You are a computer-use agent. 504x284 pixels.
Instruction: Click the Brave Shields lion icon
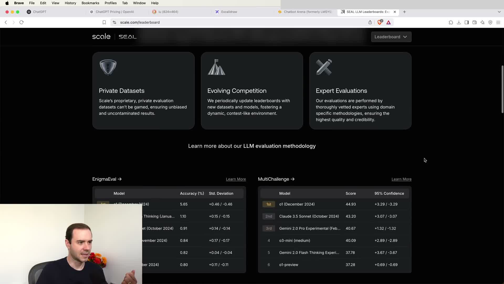(x=380, y=22)
